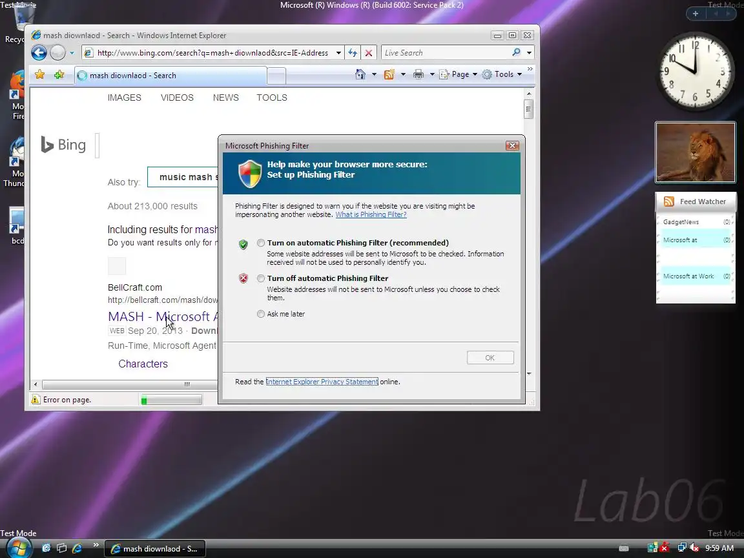Click the volume muted tray icon

click(694, 548)
